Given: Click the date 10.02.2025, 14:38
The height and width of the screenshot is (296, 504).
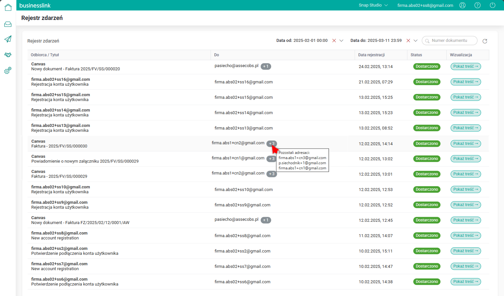Looking at the screenshot, I should tap(376, 282).
